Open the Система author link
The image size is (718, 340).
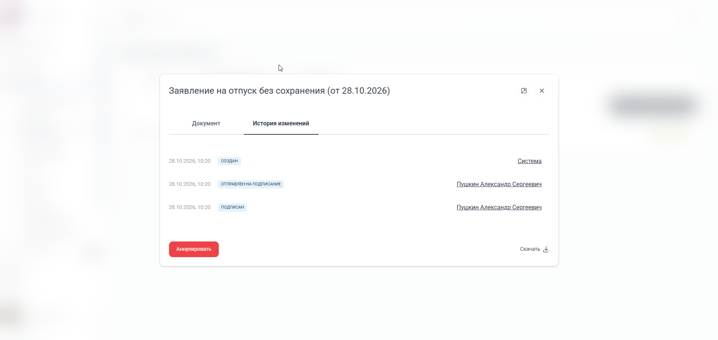click(530, 161)
